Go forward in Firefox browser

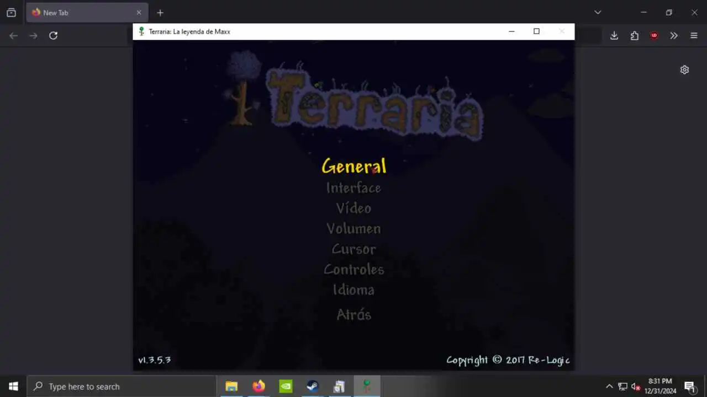(x=33, y=35)
